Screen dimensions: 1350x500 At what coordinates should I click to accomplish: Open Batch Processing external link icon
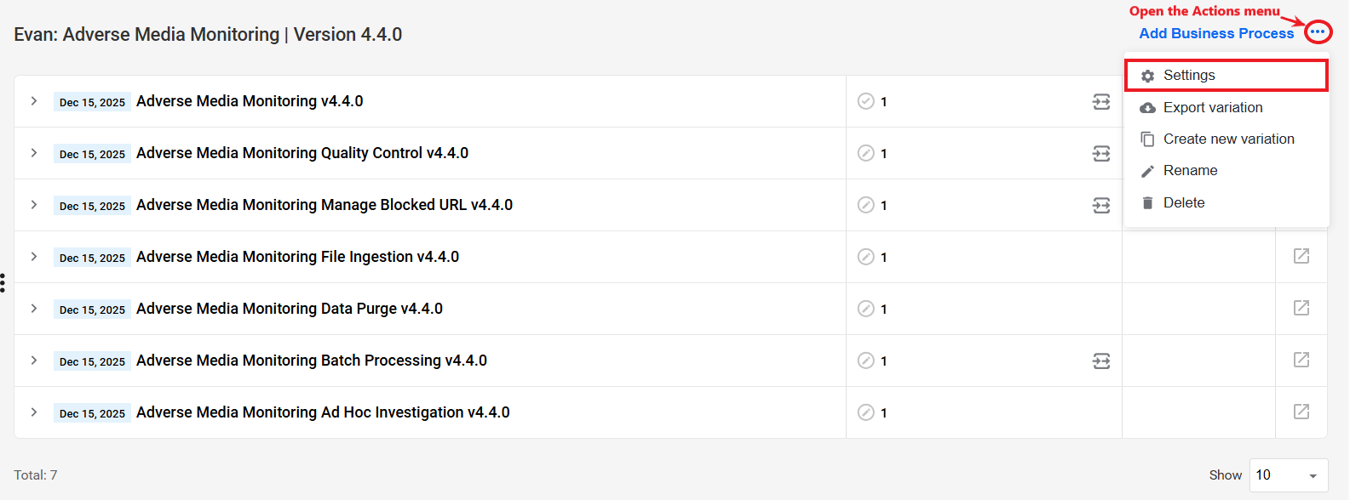click(x=1301, y=360)
